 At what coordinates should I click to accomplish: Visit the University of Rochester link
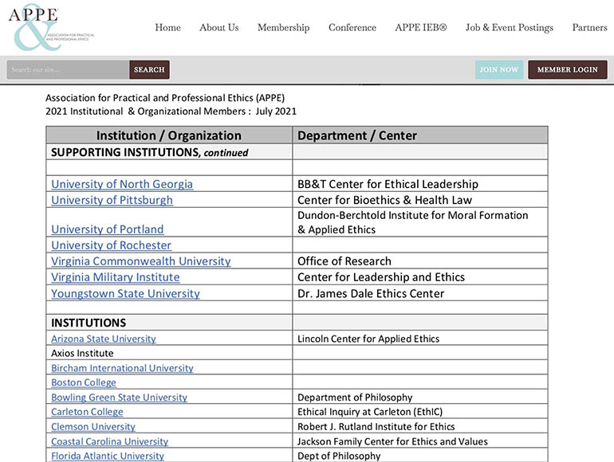coord(111,245)
